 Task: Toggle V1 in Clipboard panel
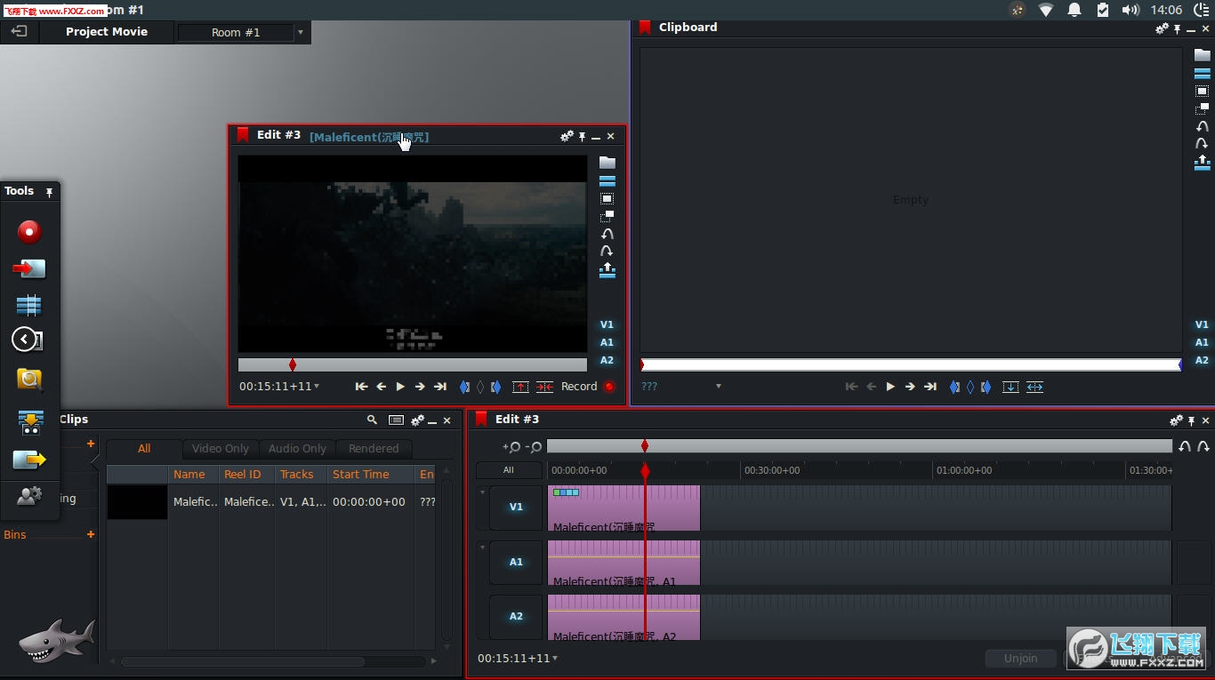[x=1202, y=324]
